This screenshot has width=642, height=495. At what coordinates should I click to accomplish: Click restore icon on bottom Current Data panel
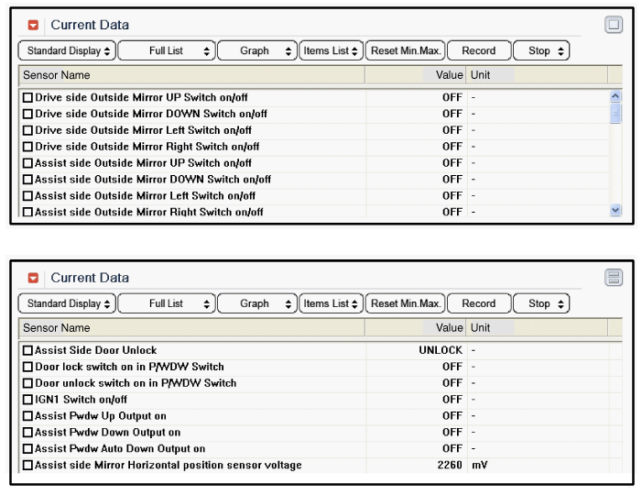pyautogui.click(x=614, y=278)
